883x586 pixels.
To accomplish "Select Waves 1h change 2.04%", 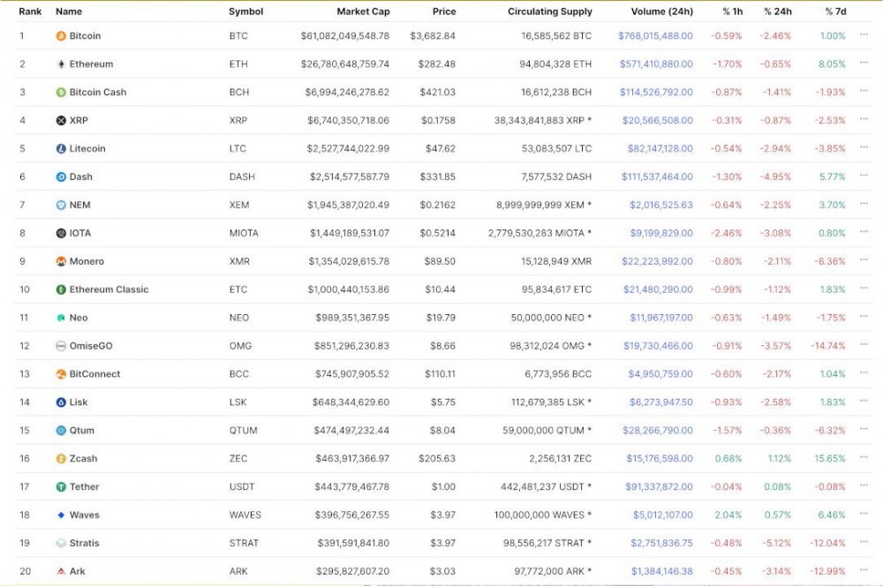I will [728, 515].
